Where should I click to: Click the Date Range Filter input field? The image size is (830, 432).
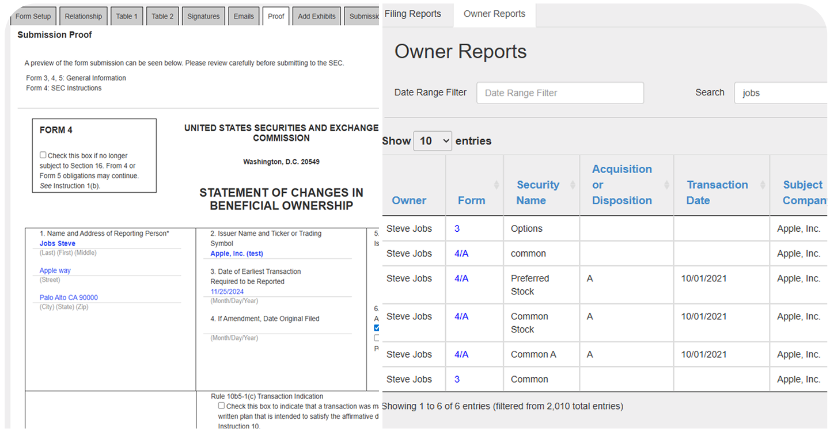click(x=560, y=93)
